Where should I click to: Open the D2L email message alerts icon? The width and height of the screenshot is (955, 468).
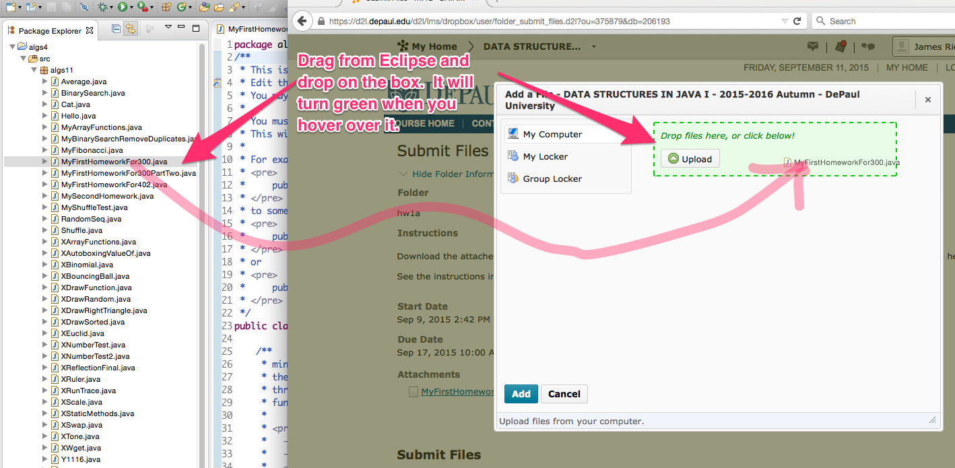coord(813,46)
